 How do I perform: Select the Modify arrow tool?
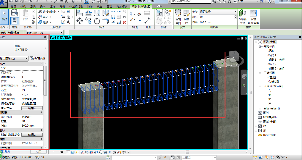[x=4, y=15]
